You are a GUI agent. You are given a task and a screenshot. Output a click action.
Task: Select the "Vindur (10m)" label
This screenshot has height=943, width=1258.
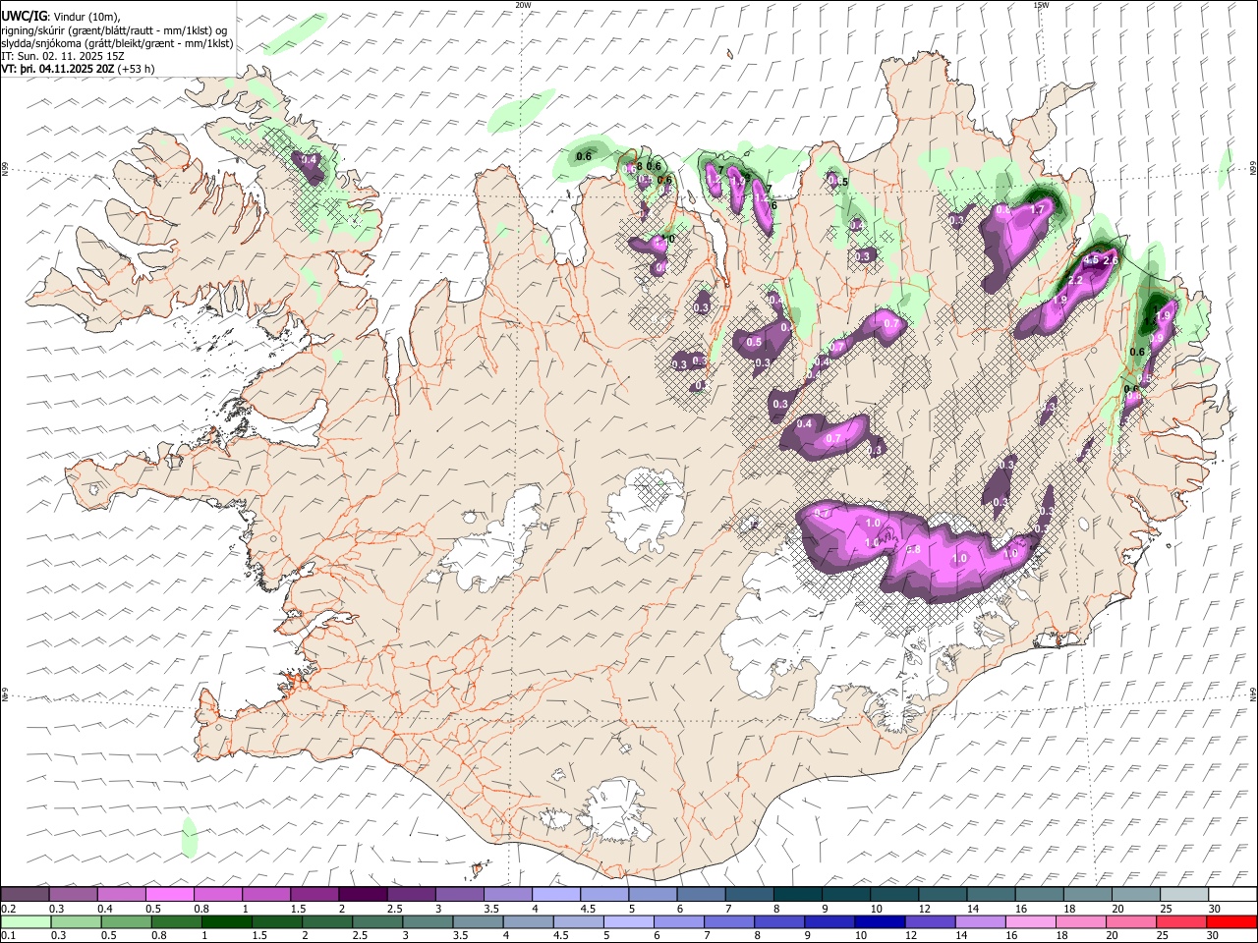pyautogui.click(x=86, y=17)
